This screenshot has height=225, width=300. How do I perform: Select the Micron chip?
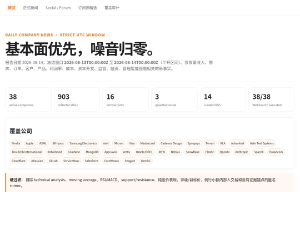click(119, 143)
